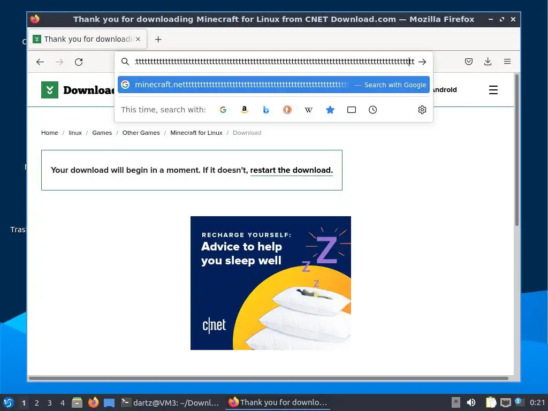This screenshot has height=411, width=548.
Task: Click the Android link in the site header
Action: (x=444, y=90)
